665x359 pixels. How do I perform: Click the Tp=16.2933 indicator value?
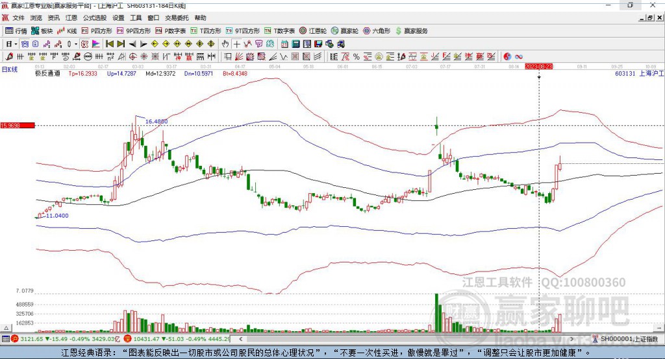coord(82,74)
